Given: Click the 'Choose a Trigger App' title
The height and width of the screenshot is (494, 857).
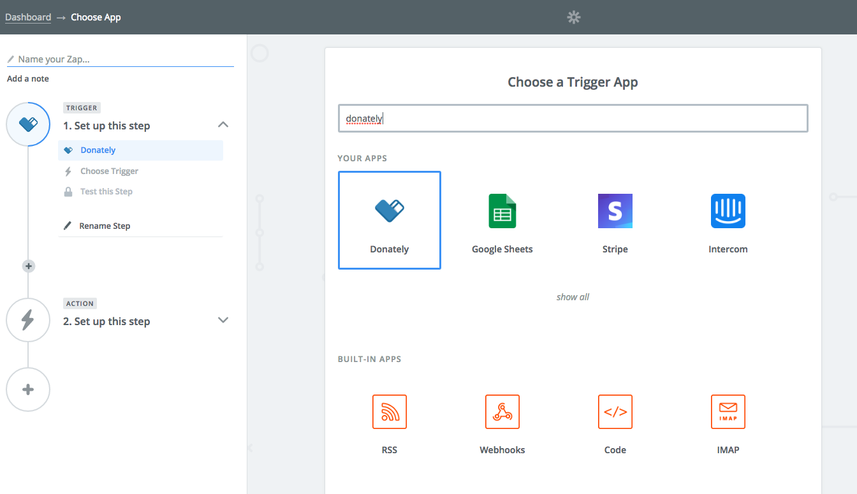Looking at the screenshot, I should (x=573, y=82).
